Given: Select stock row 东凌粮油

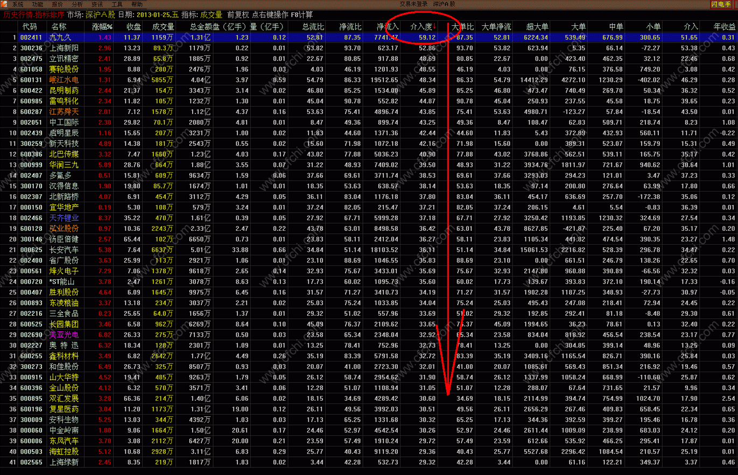Looking at the screenshot, I should (x=369, y=302).
